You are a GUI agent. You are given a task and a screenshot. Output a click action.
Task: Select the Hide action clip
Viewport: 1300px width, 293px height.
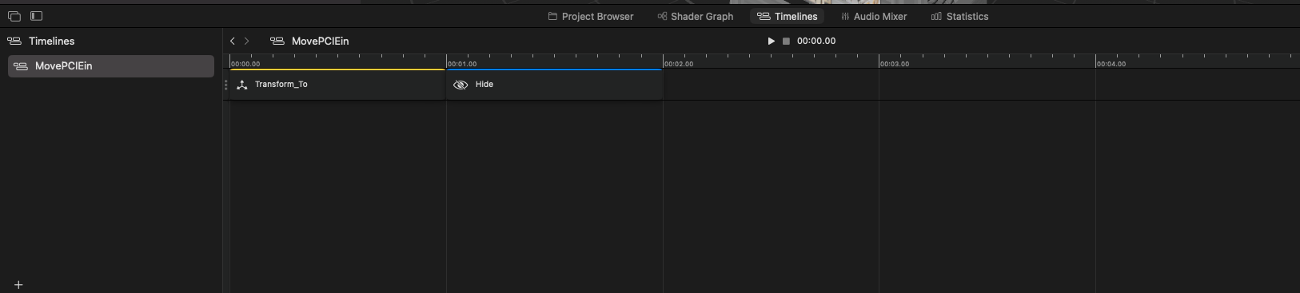(554, 85)
